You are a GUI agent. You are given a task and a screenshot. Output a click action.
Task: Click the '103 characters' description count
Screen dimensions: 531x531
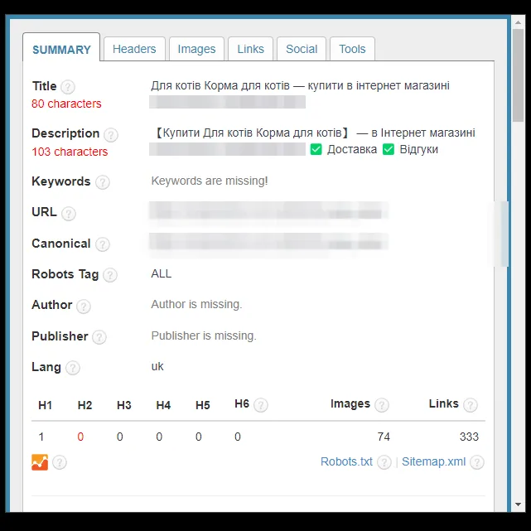point(70,152)
